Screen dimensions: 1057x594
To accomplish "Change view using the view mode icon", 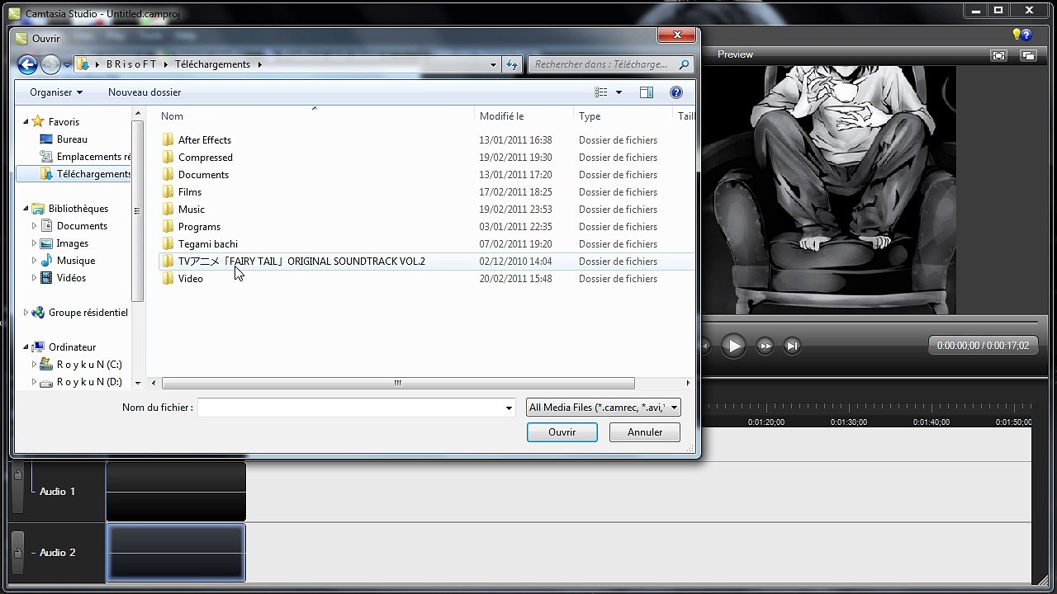I will [x=601, y=92].
